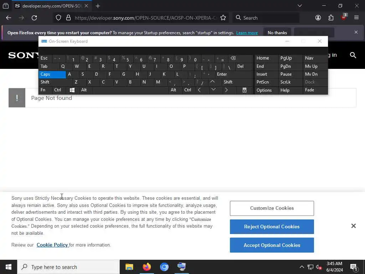Viewport: 365px width, 274px height.
Task: Click the uBlock extension icon with badge
Action: coord(344,17)
